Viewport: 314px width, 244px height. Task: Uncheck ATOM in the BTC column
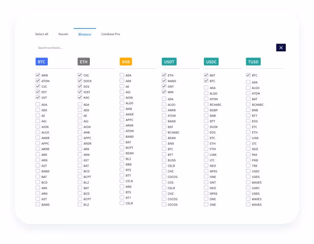[38, 81]
